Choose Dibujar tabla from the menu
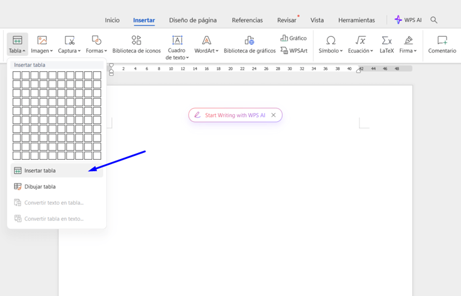461x296 pixels. point(40,187)
